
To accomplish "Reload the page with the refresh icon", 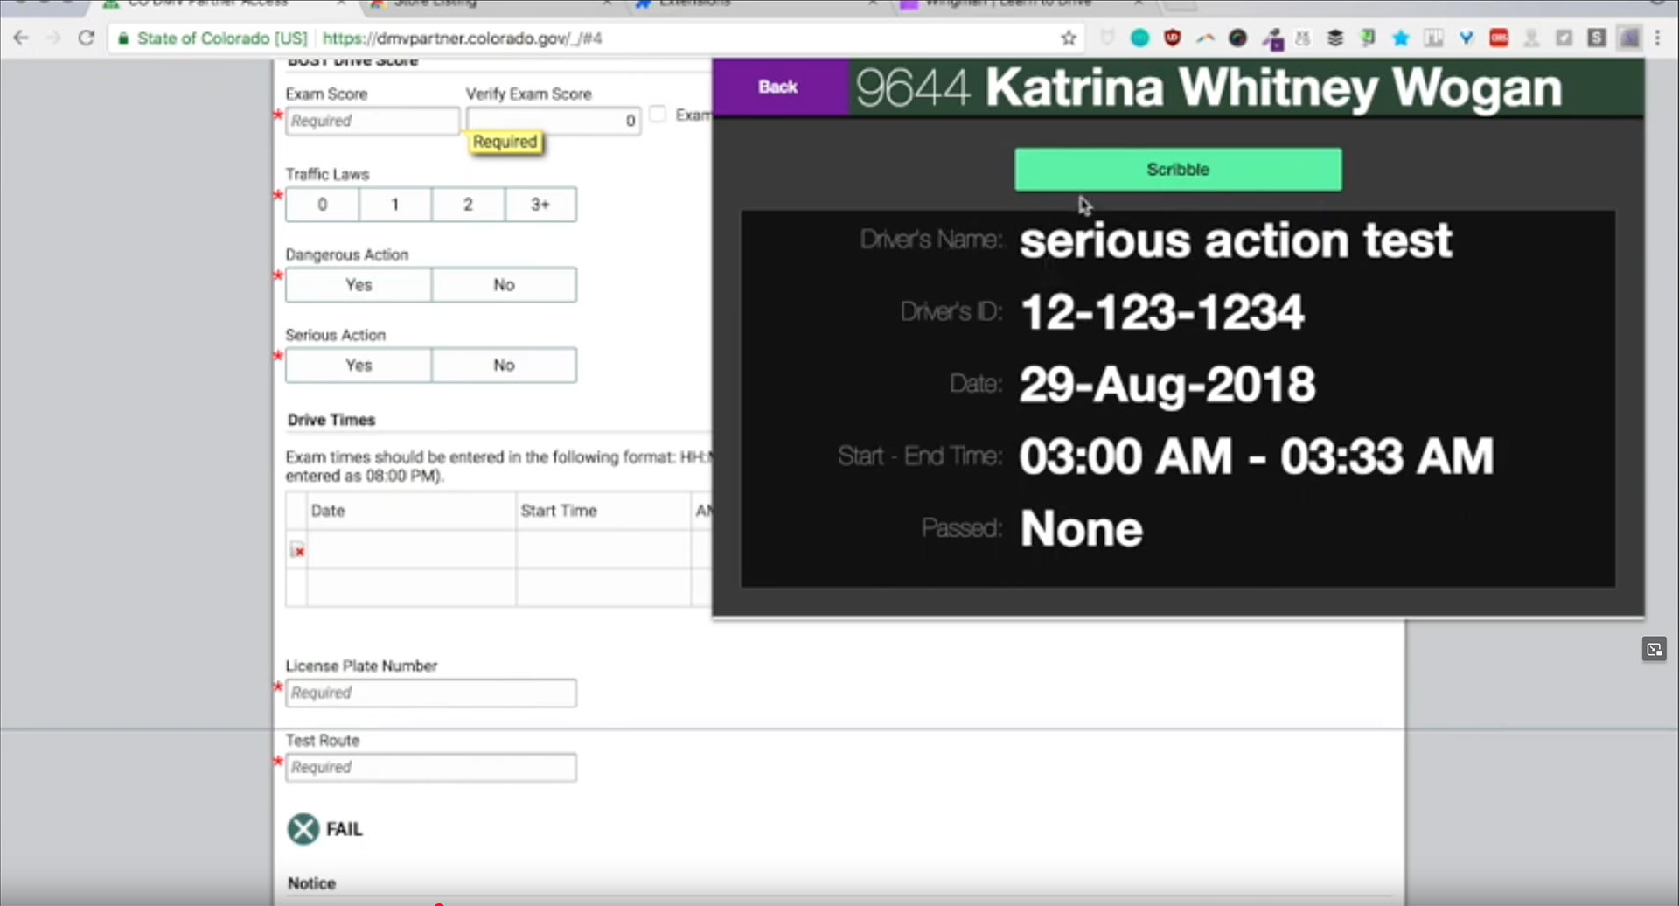I will point(86,38).
